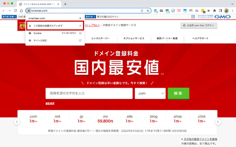Select the .shop price item

[177, 119]
